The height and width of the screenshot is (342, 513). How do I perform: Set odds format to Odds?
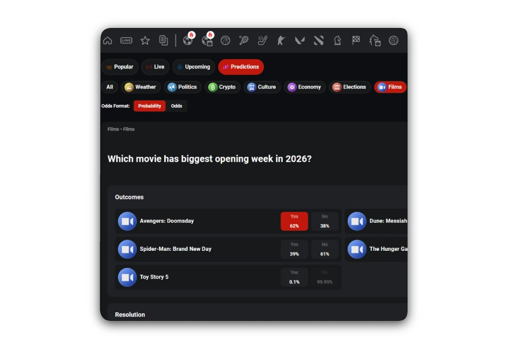tap(176, 106)
